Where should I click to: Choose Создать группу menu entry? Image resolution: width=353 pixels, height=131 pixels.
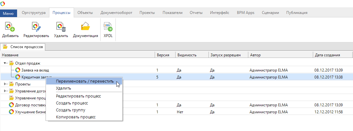71,110
